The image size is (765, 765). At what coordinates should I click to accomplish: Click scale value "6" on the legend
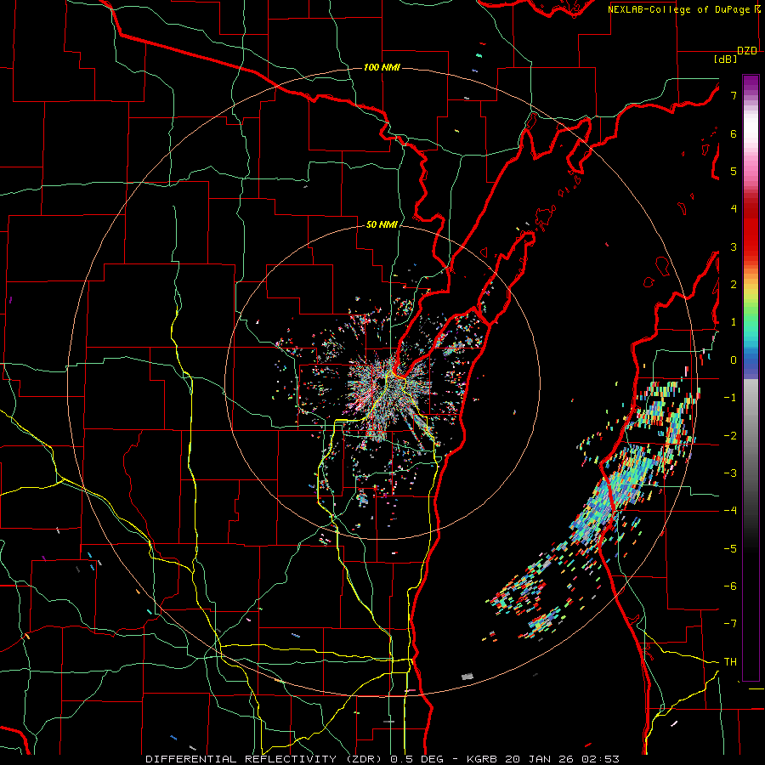[x=734, y=133]
